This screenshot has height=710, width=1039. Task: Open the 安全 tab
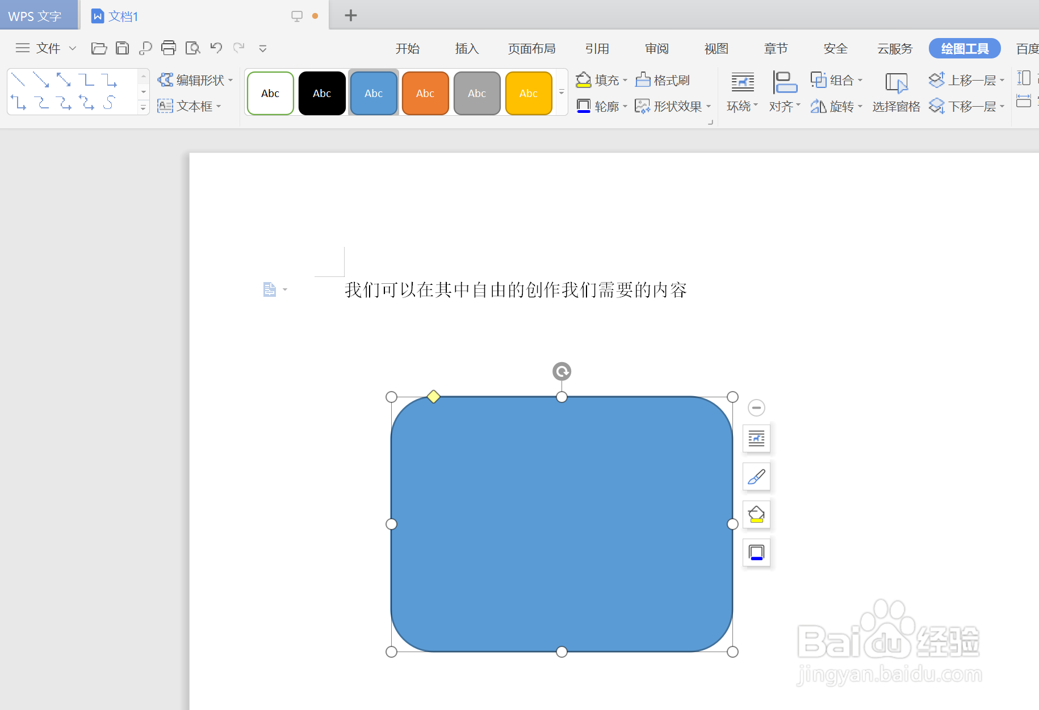[x=836, y=49]
